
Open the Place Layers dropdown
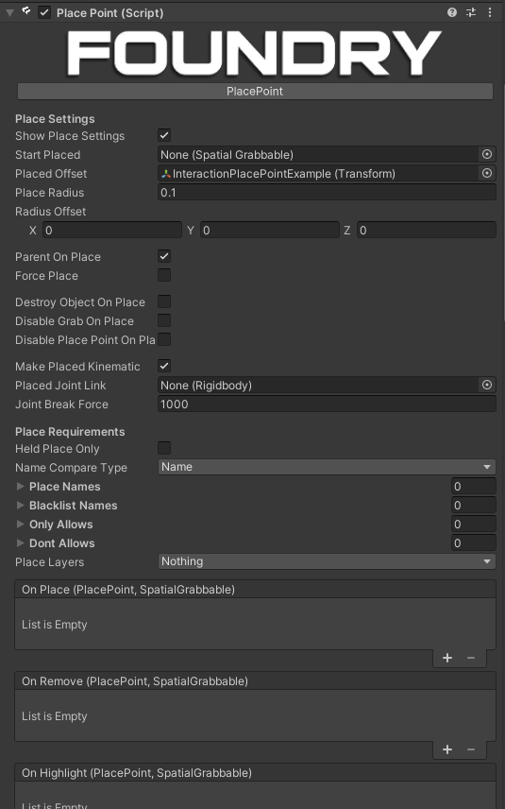pyautogui.click(x=327, y=561)
